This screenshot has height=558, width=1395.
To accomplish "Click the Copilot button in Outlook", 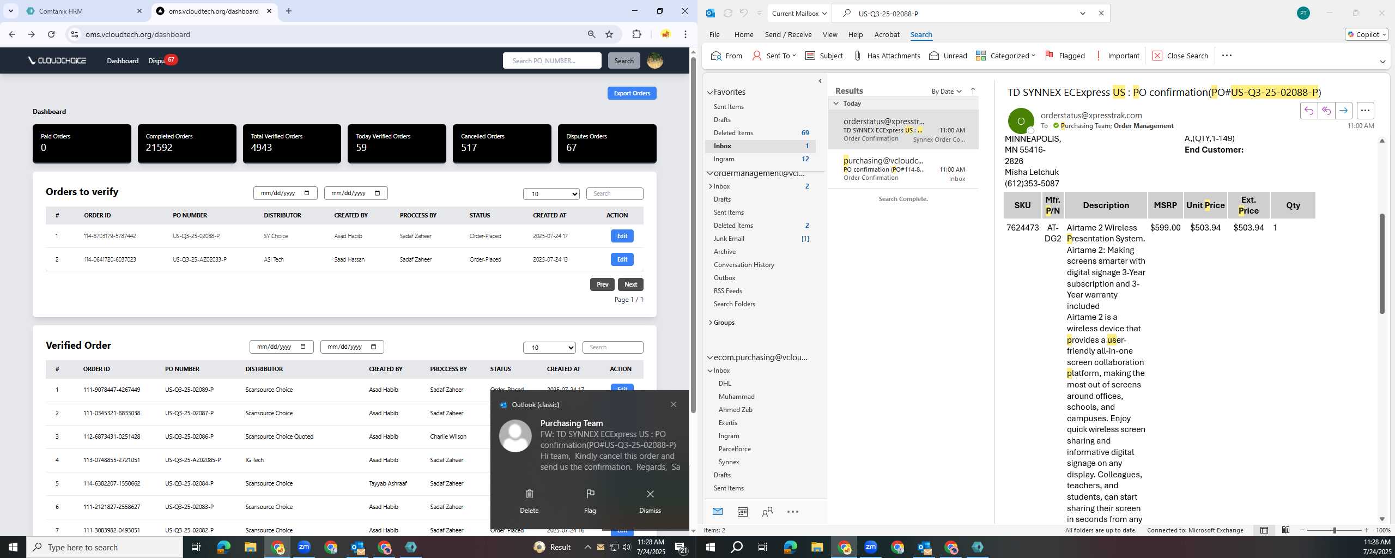I will pos(1366,34).
